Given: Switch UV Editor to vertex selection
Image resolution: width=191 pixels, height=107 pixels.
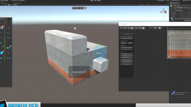Looking at the screenshot, I should (136, 28).
